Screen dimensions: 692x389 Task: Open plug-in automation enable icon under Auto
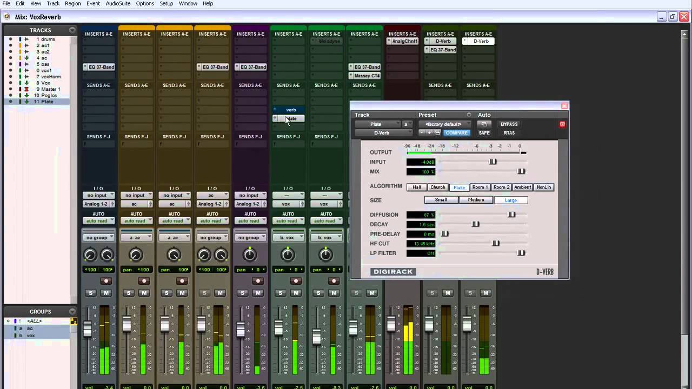tap(484, 124)
